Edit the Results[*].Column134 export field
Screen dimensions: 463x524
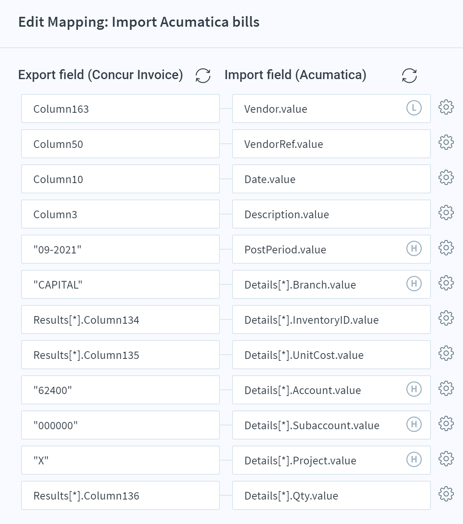point(120,320)
